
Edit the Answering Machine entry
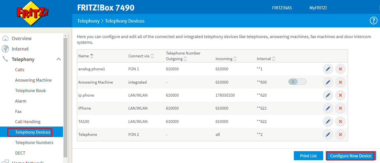[x=328, y=82]
